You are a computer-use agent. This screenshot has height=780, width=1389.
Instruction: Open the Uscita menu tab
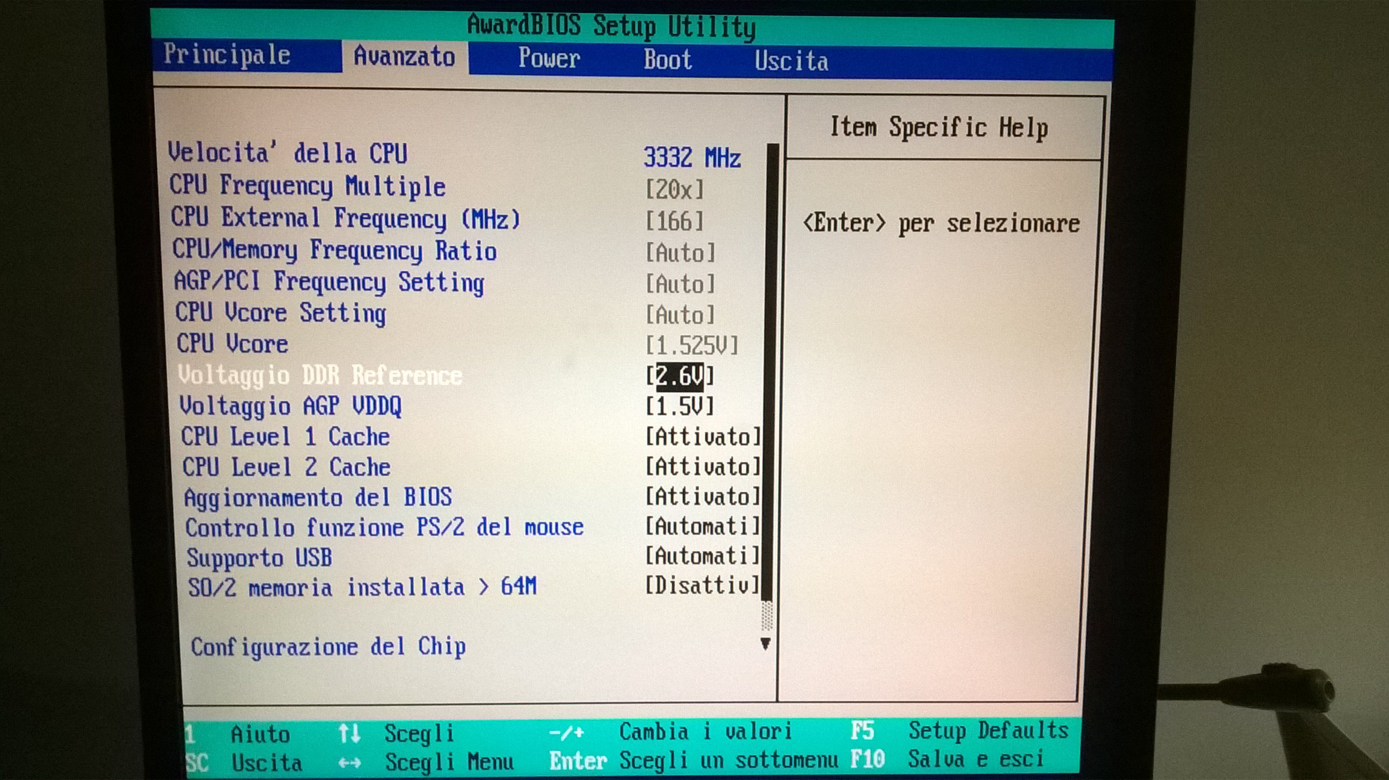pos(791,61)
